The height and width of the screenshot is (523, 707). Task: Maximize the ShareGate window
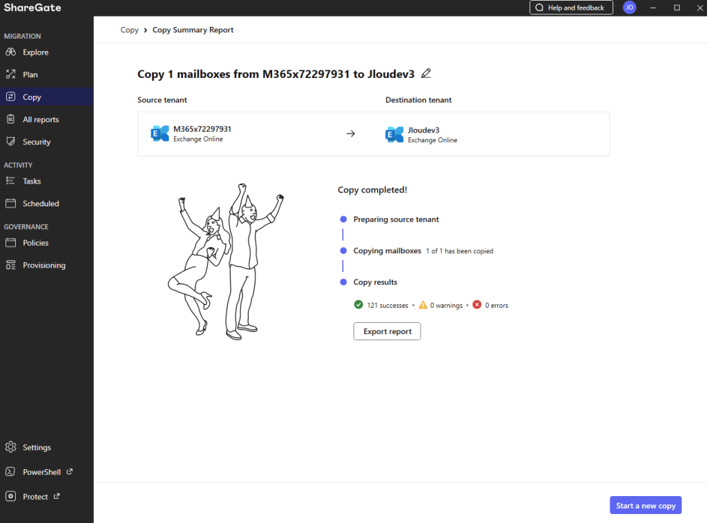tap(677, 8)
